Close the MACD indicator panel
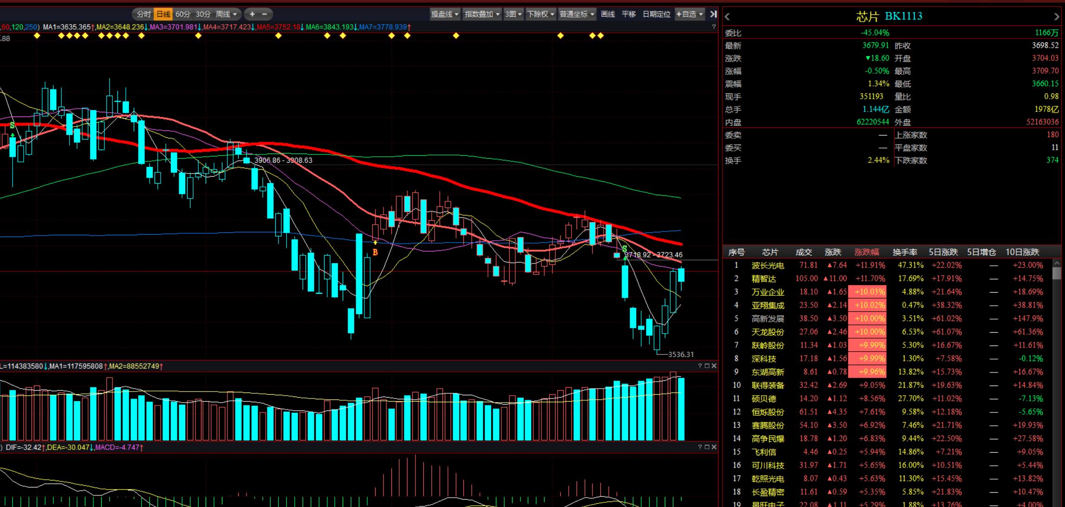 (x=714, y=447)
